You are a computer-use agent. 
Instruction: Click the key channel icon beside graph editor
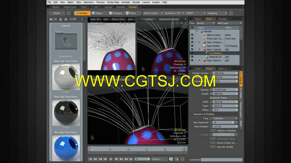(x=177, y=159)
